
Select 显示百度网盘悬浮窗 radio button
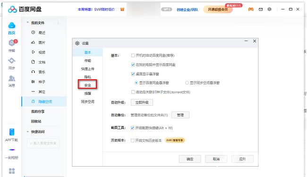(x=136, y=83)
